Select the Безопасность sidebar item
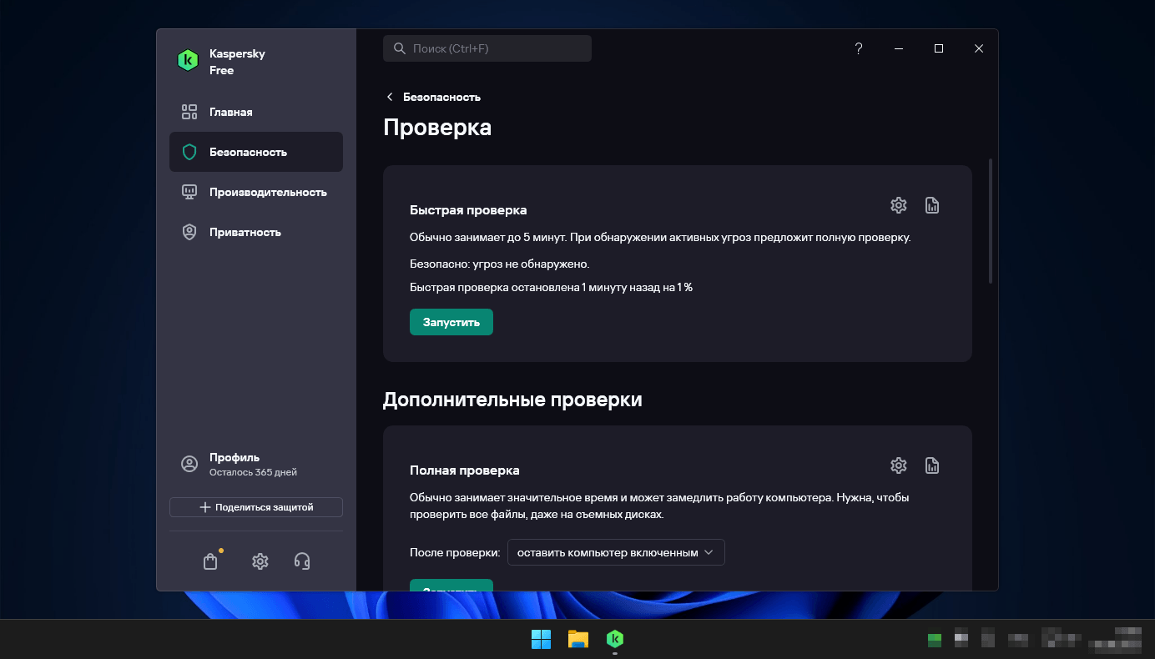Image resolution: width=1155 pixels, height=659 pixels. point(256,152)
